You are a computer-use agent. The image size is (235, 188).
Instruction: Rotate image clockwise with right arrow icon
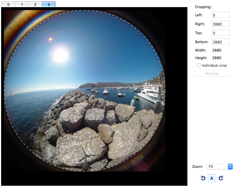click(x=221, y=178)
